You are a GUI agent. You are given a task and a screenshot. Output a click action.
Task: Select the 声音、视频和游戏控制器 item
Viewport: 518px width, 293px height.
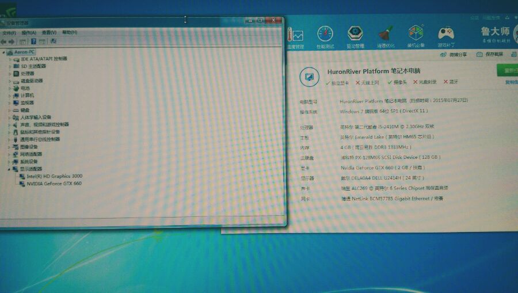point(44,124)
